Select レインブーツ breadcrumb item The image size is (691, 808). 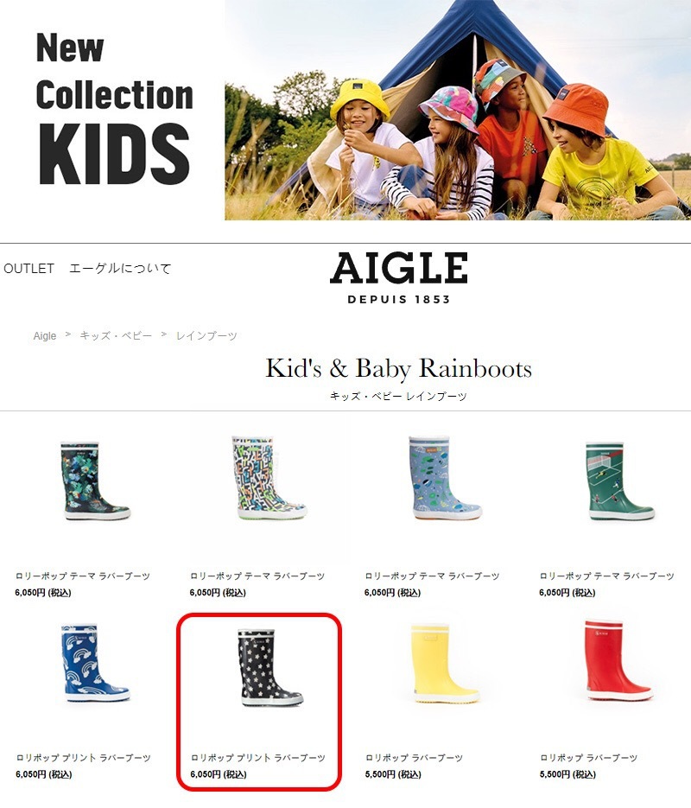pos(206,335)
